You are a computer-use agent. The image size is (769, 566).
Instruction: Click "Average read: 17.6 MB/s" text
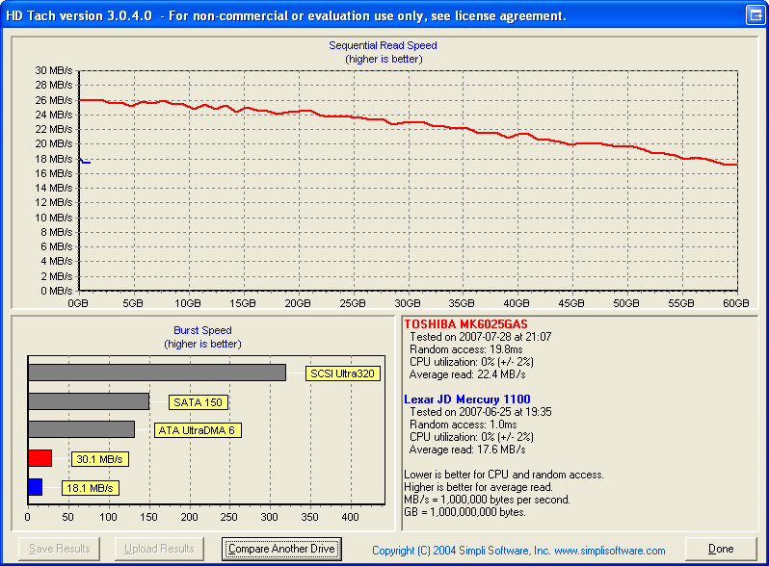point(467,450)
